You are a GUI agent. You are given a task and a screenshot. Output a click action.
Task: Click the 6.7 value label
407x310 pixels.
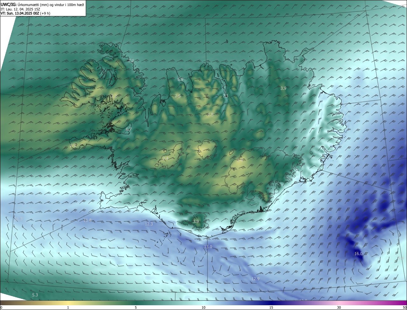(128, 129)
